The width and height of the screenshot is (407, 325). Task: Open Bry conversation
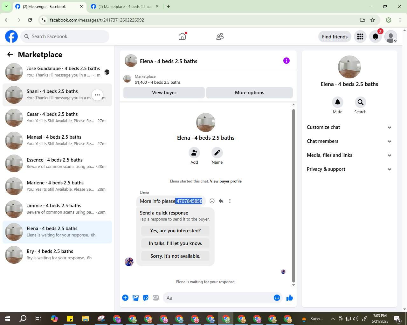coord(57,255)
